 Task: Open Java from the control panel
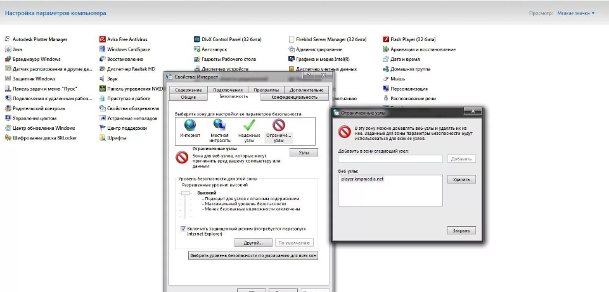pos(17,49)
